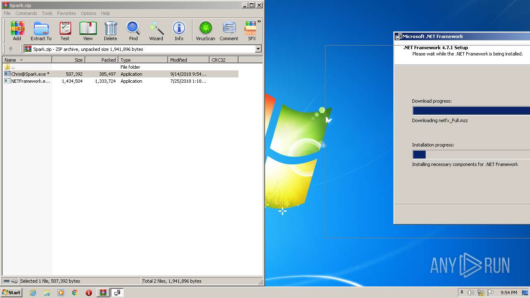
Task: Sort by Packed column header
Action: tap(102, 60)
